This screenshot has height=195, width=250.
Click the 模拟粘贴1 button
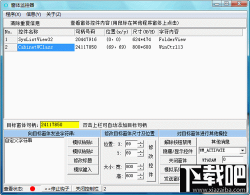click(x=83, y=142)
